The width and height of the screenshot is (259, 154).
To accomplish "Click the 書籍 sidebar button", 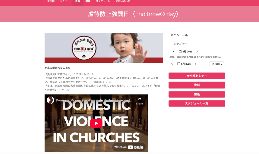I will point(197,94).
